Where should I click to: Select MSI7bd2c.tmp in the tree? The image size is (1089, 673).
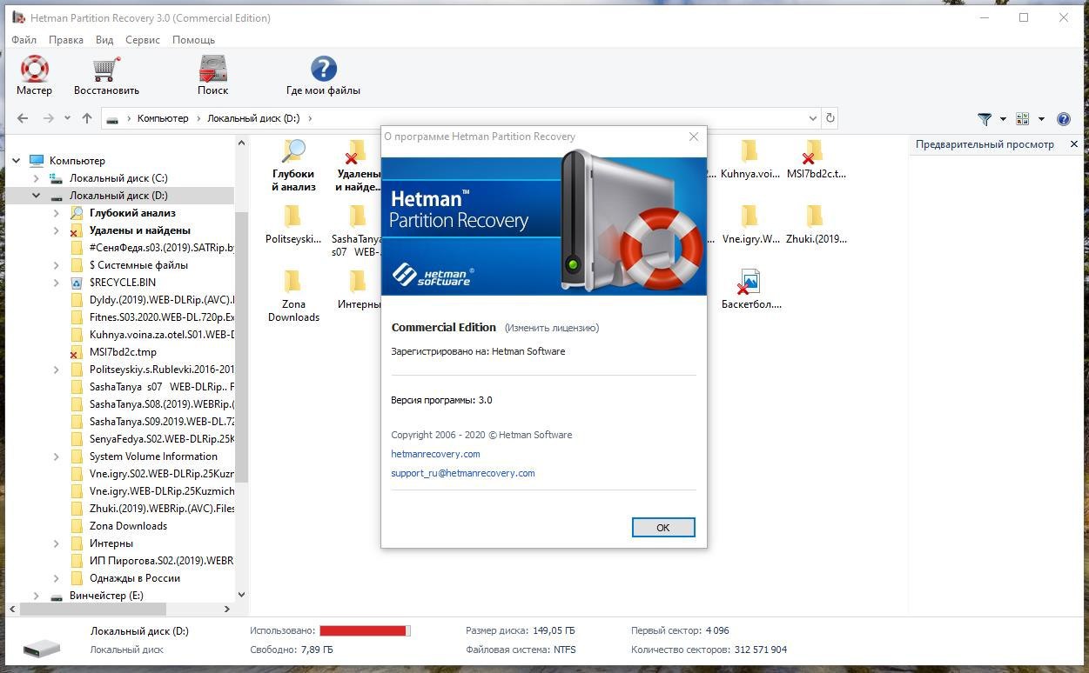[x=123, y=352]
